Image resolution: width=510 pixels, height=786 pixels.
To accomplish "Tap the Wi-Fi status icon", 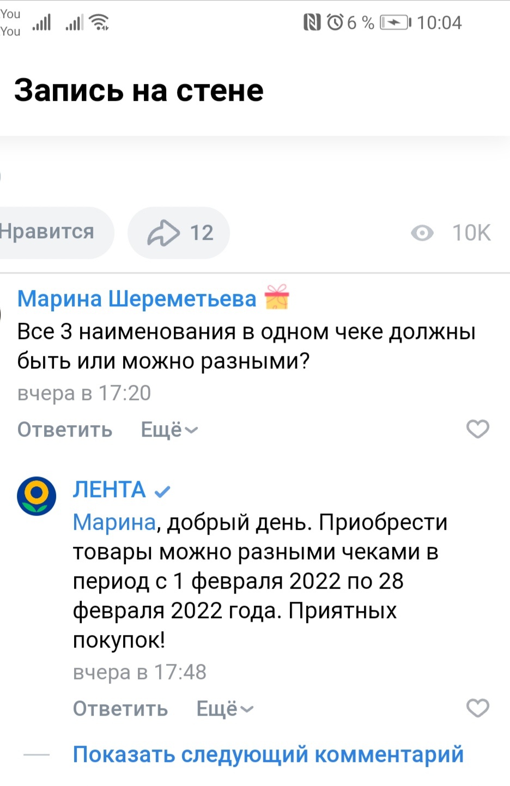I will pos(100,22).
